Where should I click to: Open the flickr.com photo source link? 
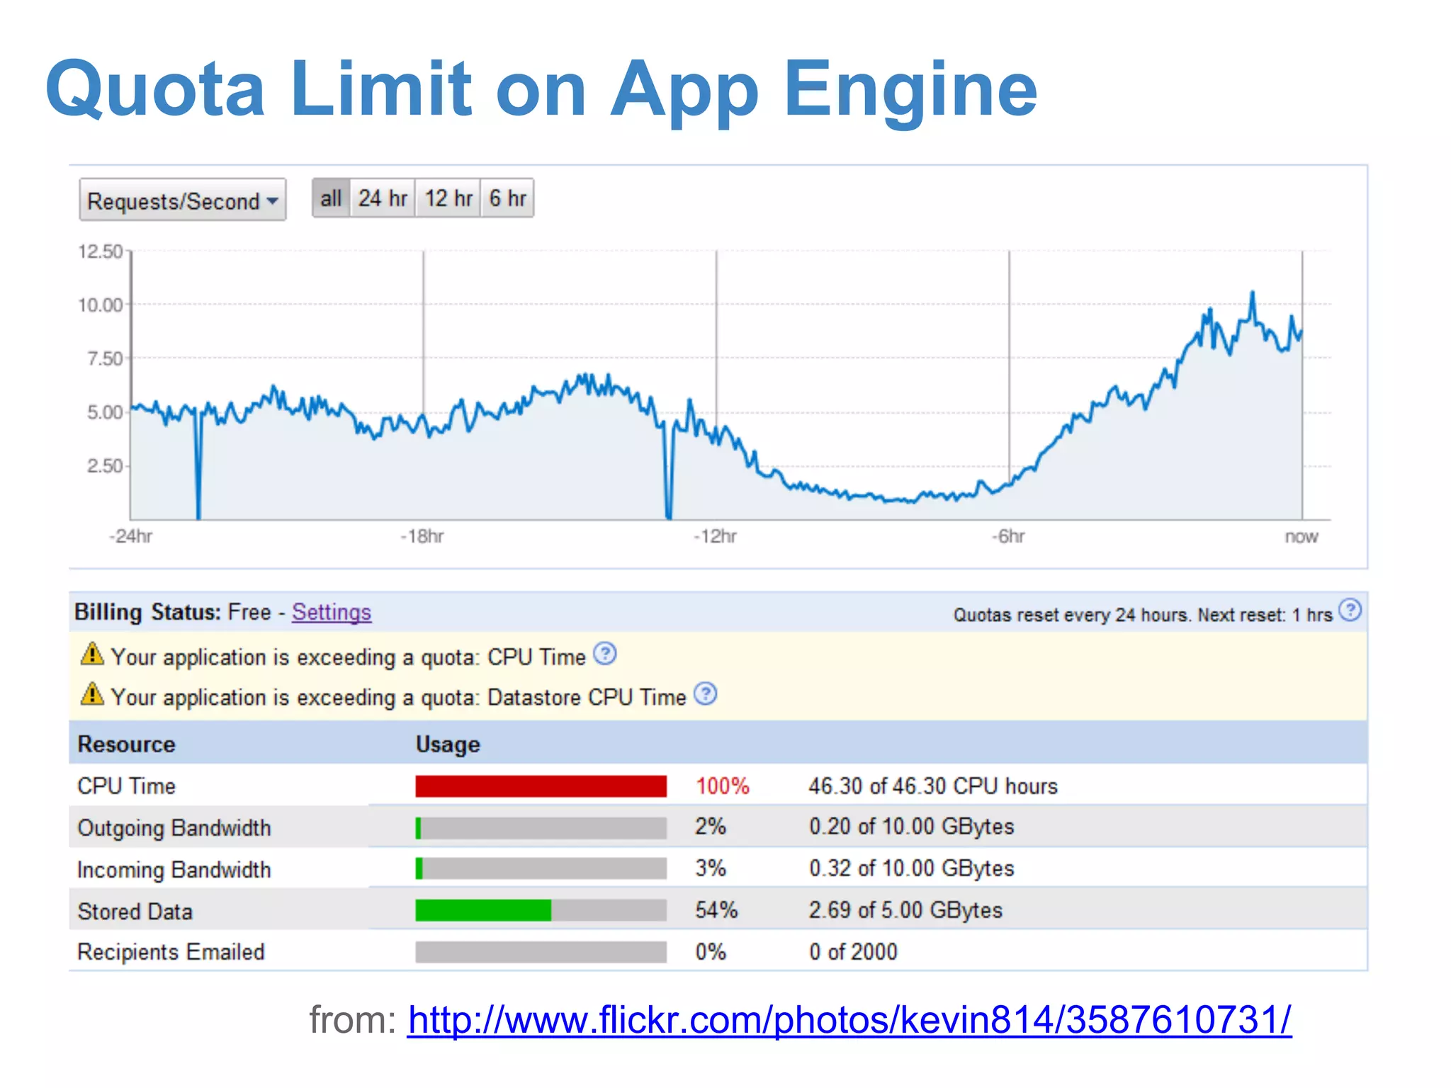tap(849, 1020)
